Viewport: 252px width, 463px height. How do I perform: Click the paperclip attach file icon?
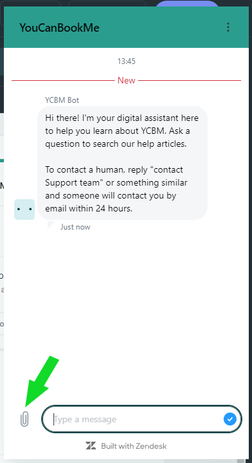pos(24,419)
